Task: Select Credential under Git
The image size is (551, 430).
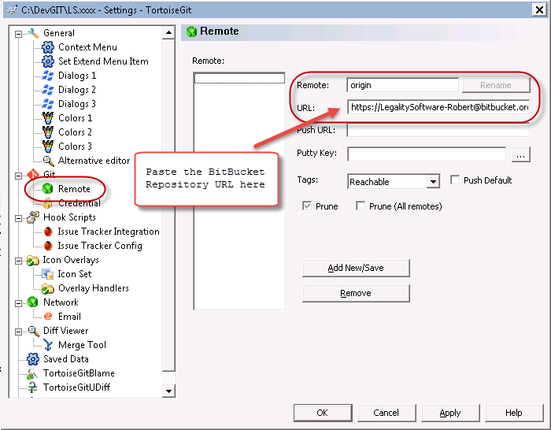Action: [80, 203]
